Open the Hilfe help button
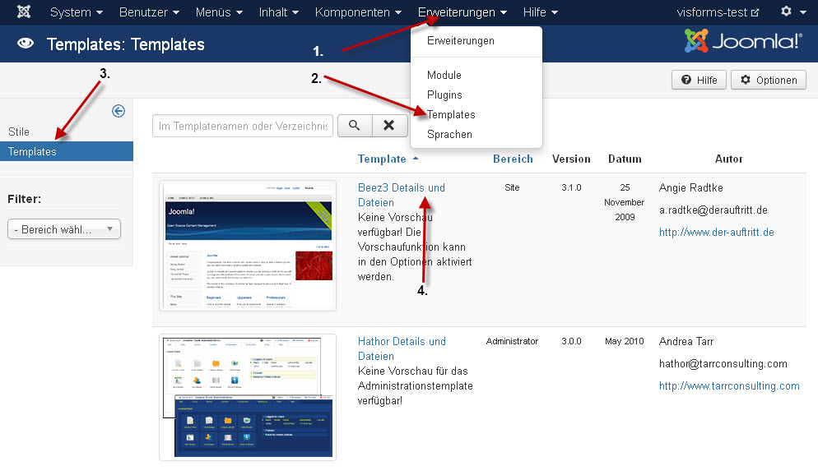The image size is (818, 475). (699, 80)
